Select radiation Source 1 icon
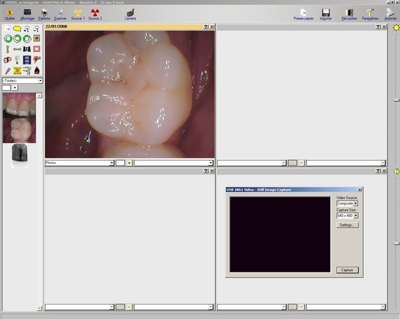The height and width of the screenshot is (320, 400). click(77, 12)
